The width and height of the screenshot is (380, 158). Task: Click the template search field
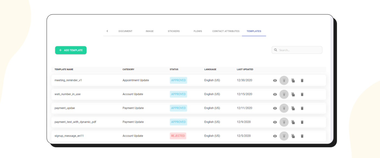click(299, 50)
